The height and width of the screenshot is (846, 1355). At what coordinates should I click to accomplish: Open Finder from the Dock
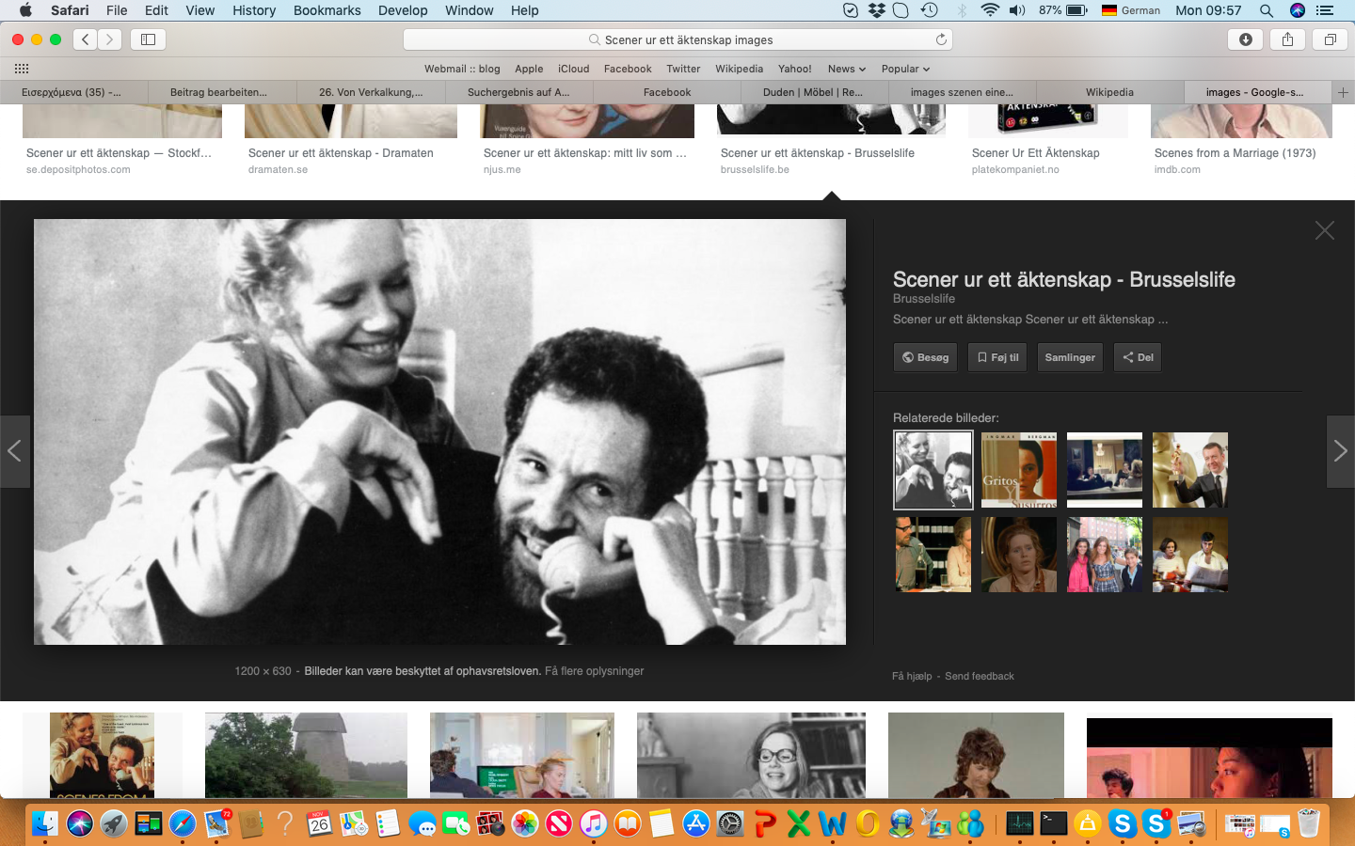tap(45, 824)
